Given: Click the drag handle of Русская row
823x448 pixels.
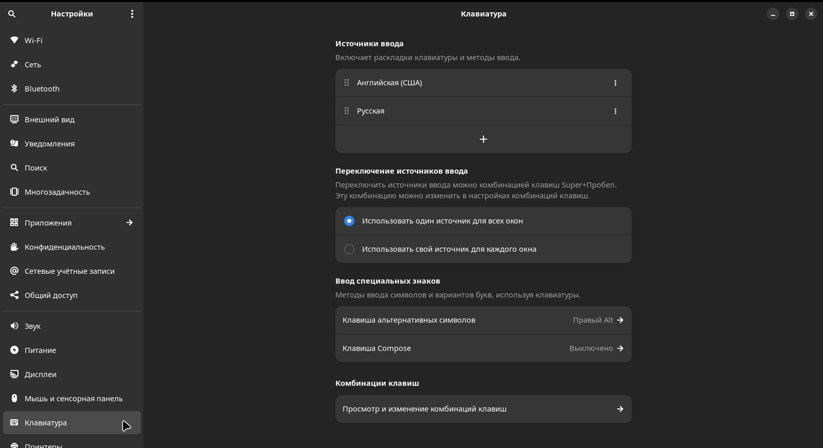Looking at the screenshot, I should click(346, 111).
